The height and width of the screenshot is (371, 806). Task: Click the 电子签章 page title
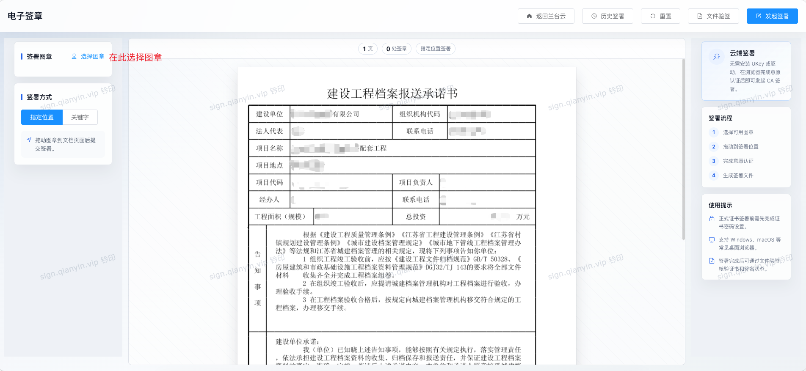coord(25,16)
